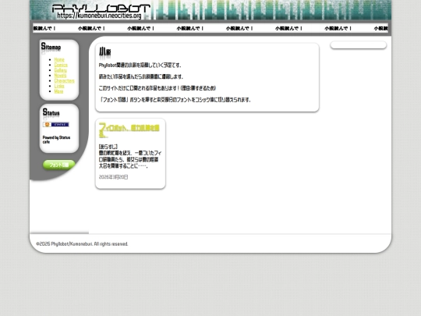The image size is (421, 316).
Task: Open the Characters link in Sitemap
Action: pyautogui.click(x=64, y=80)
